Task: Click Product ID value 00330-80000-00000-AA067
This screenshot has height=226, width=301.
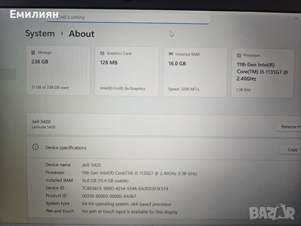Action: (x=109, y=196)
